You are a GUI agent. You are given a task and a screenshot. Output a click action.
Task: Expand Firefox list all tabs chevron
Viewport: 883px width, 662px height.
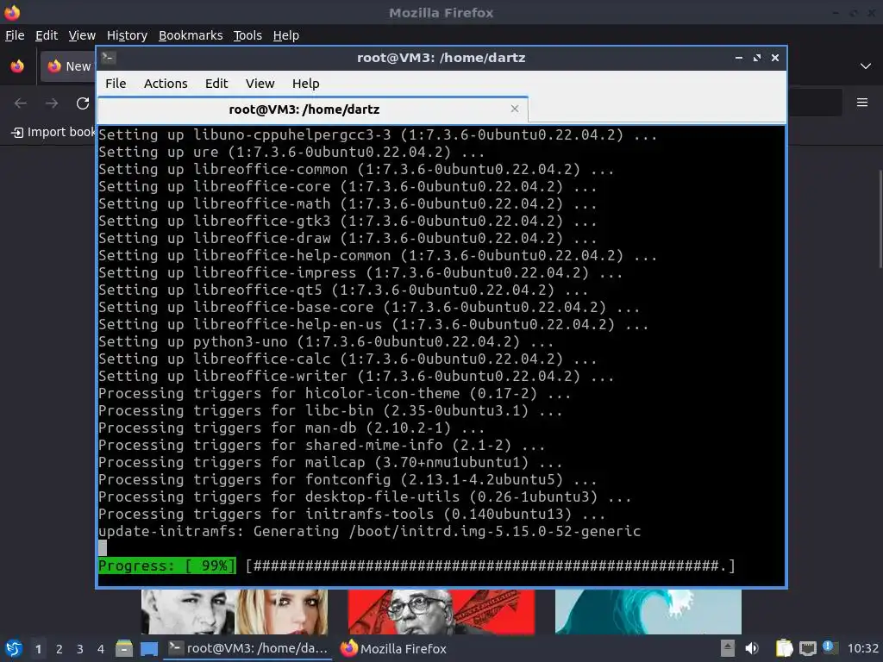pos(866,66)
